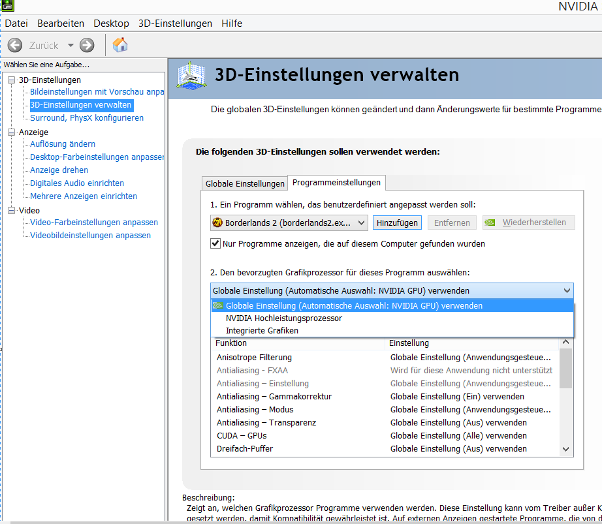Open the Hilfe menu
This screenshot has height=524, width=602.
(x=232, y=23)
